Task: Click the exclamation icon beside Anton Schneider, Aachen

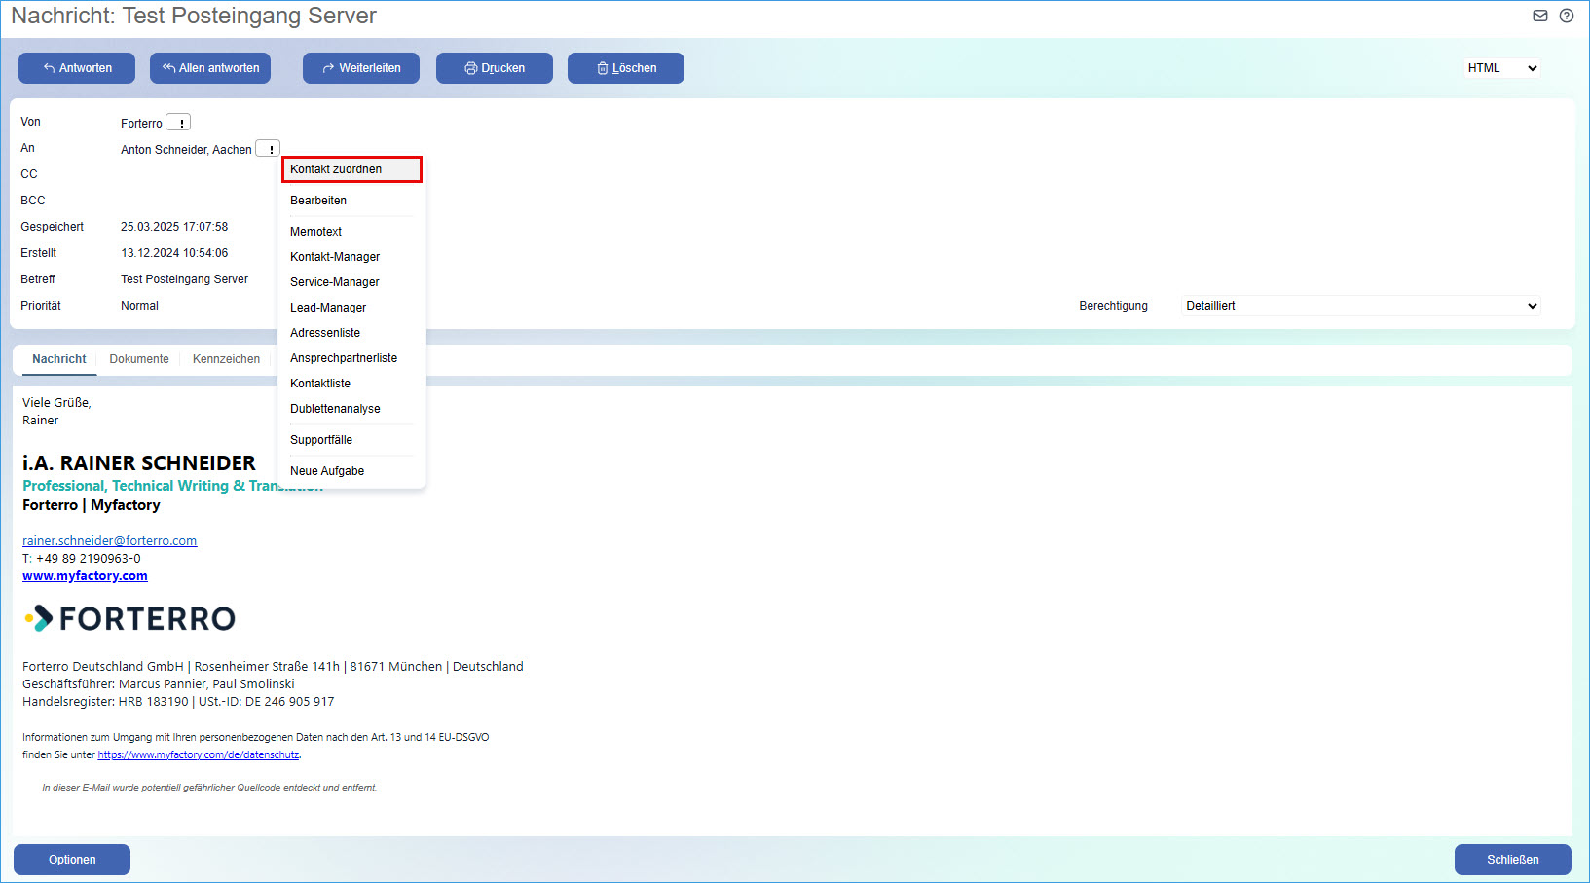Action: click(268, 148)
